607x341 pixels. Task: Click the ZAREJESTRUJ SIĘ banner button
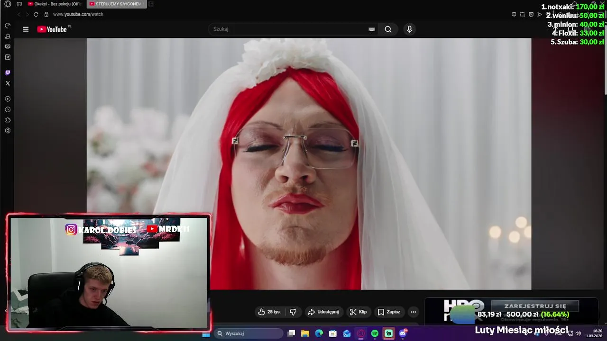coord(535,306)
